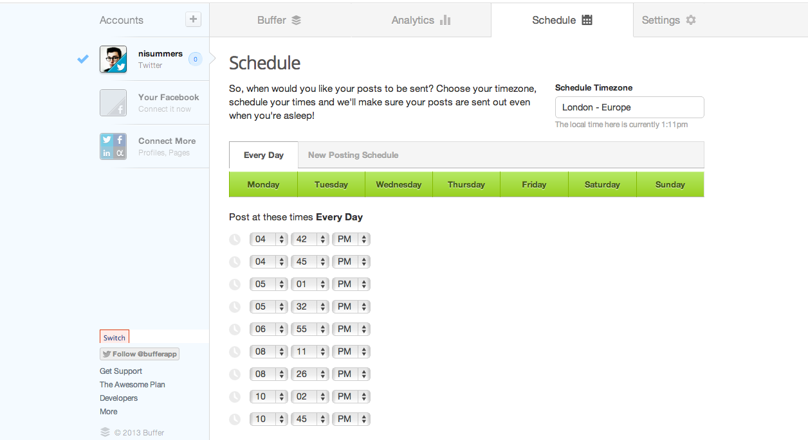Viewport: 808px width, 440px height.
Task: Toggle the Wednesday day button
Action: (399, 184)
